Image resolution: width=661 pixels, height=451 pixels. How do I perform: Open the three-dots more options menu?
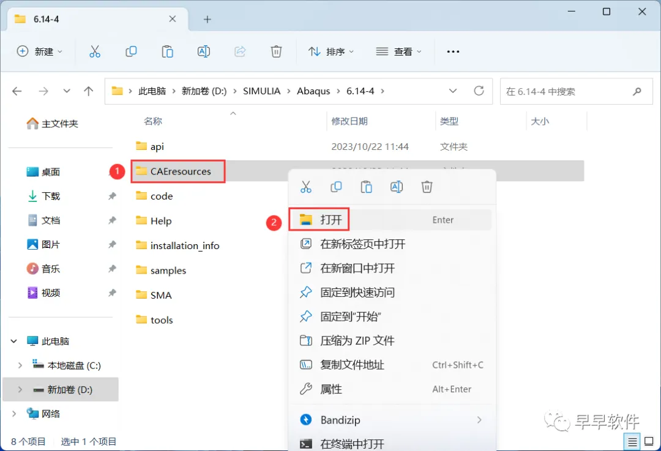click(x=453, y=51)
